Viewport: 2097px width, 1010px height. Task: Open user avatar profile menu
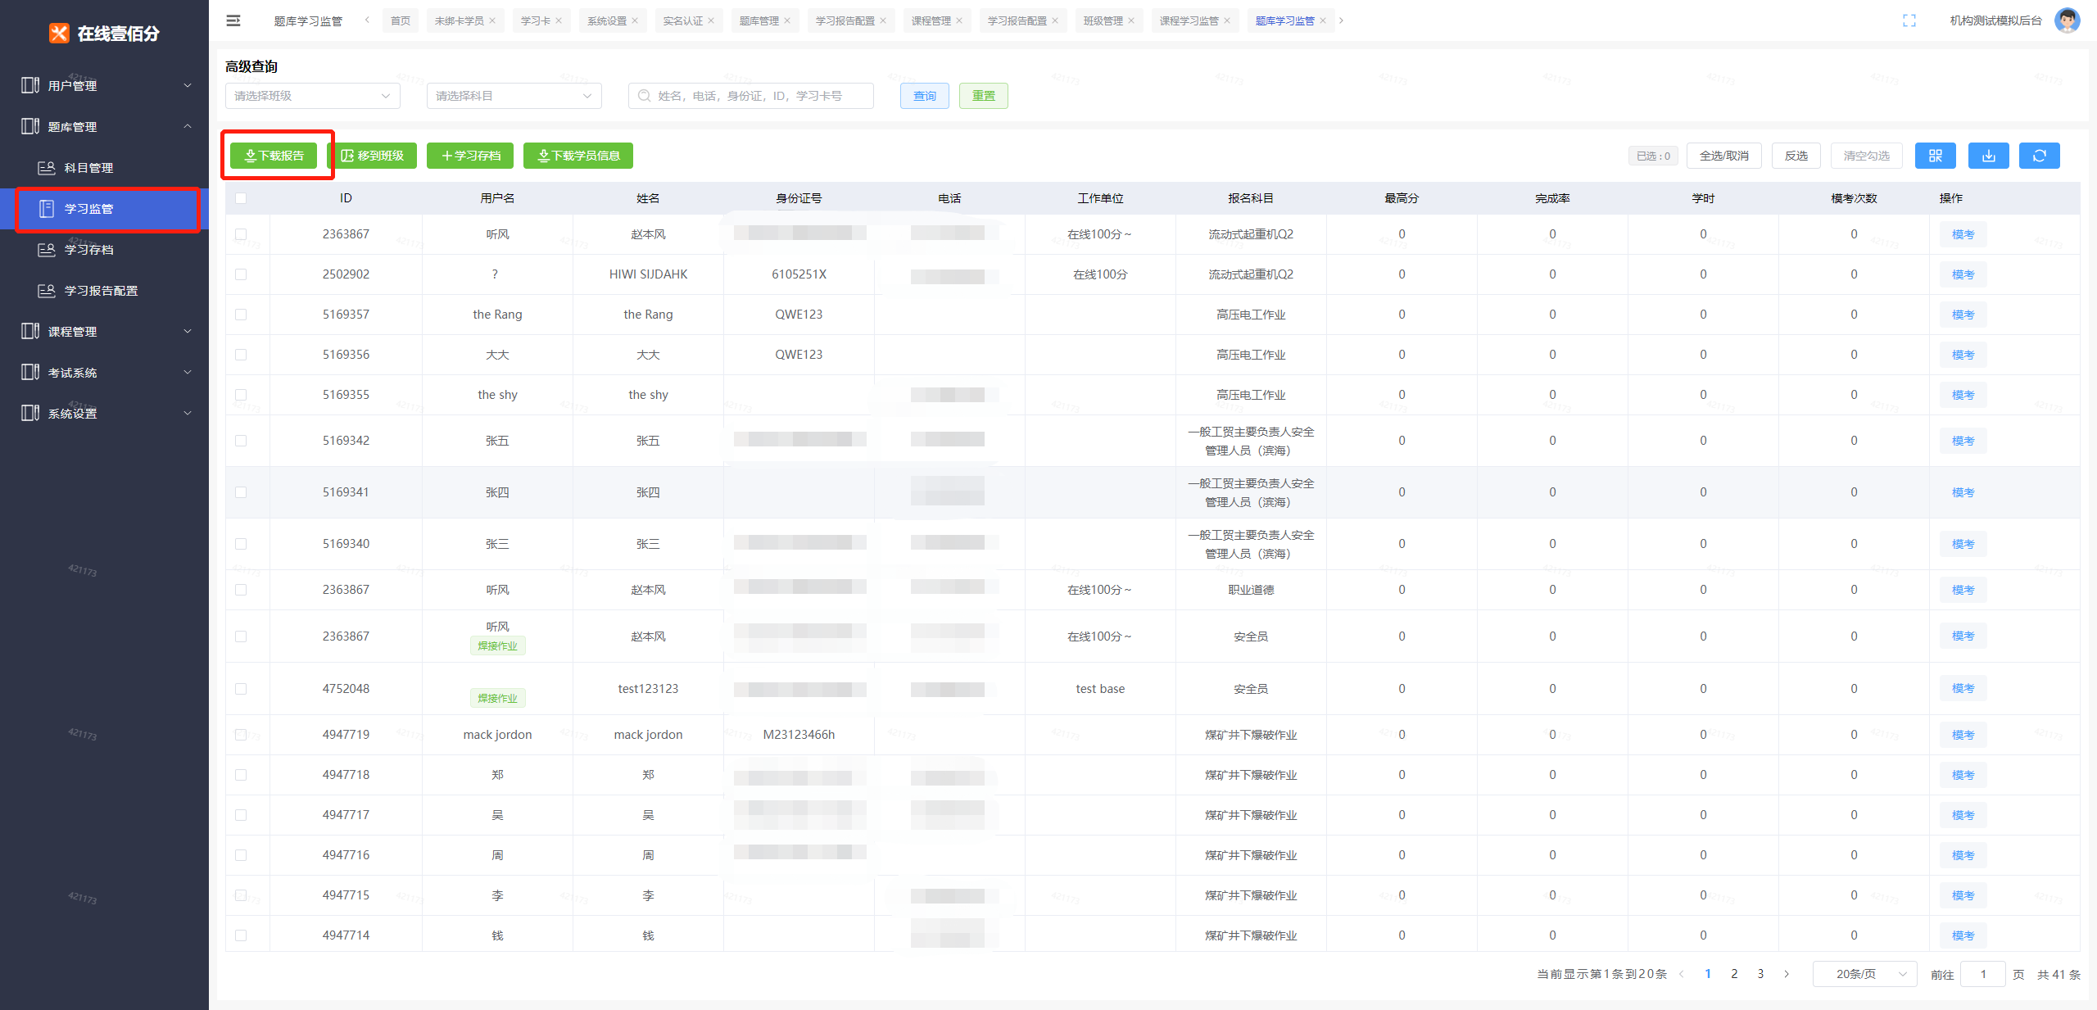click(x=2067, y=20)
